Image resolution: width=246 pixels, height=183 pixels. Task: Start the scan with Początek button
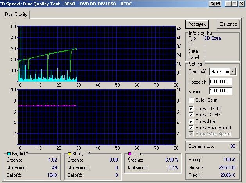pyautogui.click(x=197, y=24)
